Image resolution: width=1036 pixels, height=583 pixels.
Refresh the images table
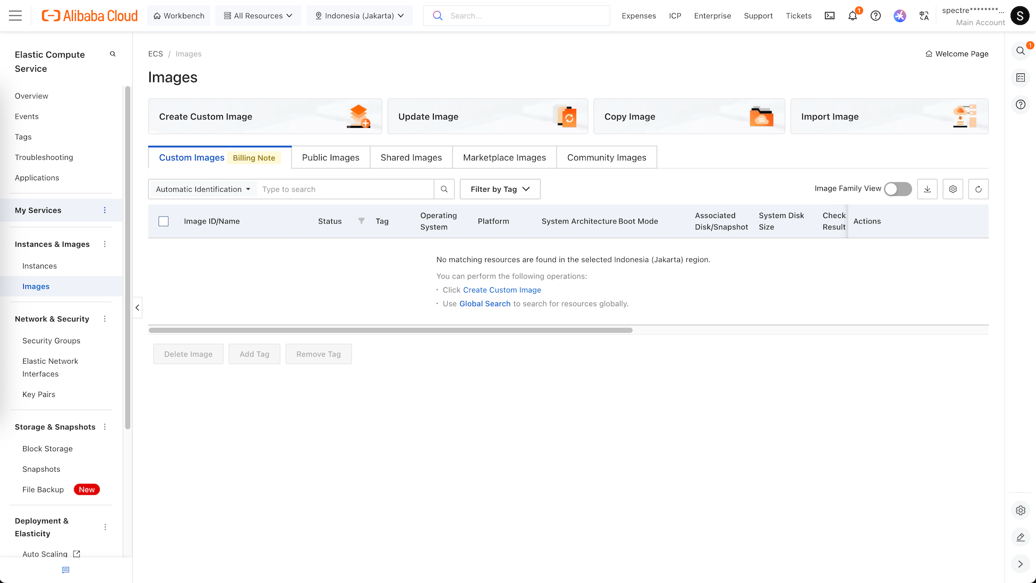coord(978,189)
